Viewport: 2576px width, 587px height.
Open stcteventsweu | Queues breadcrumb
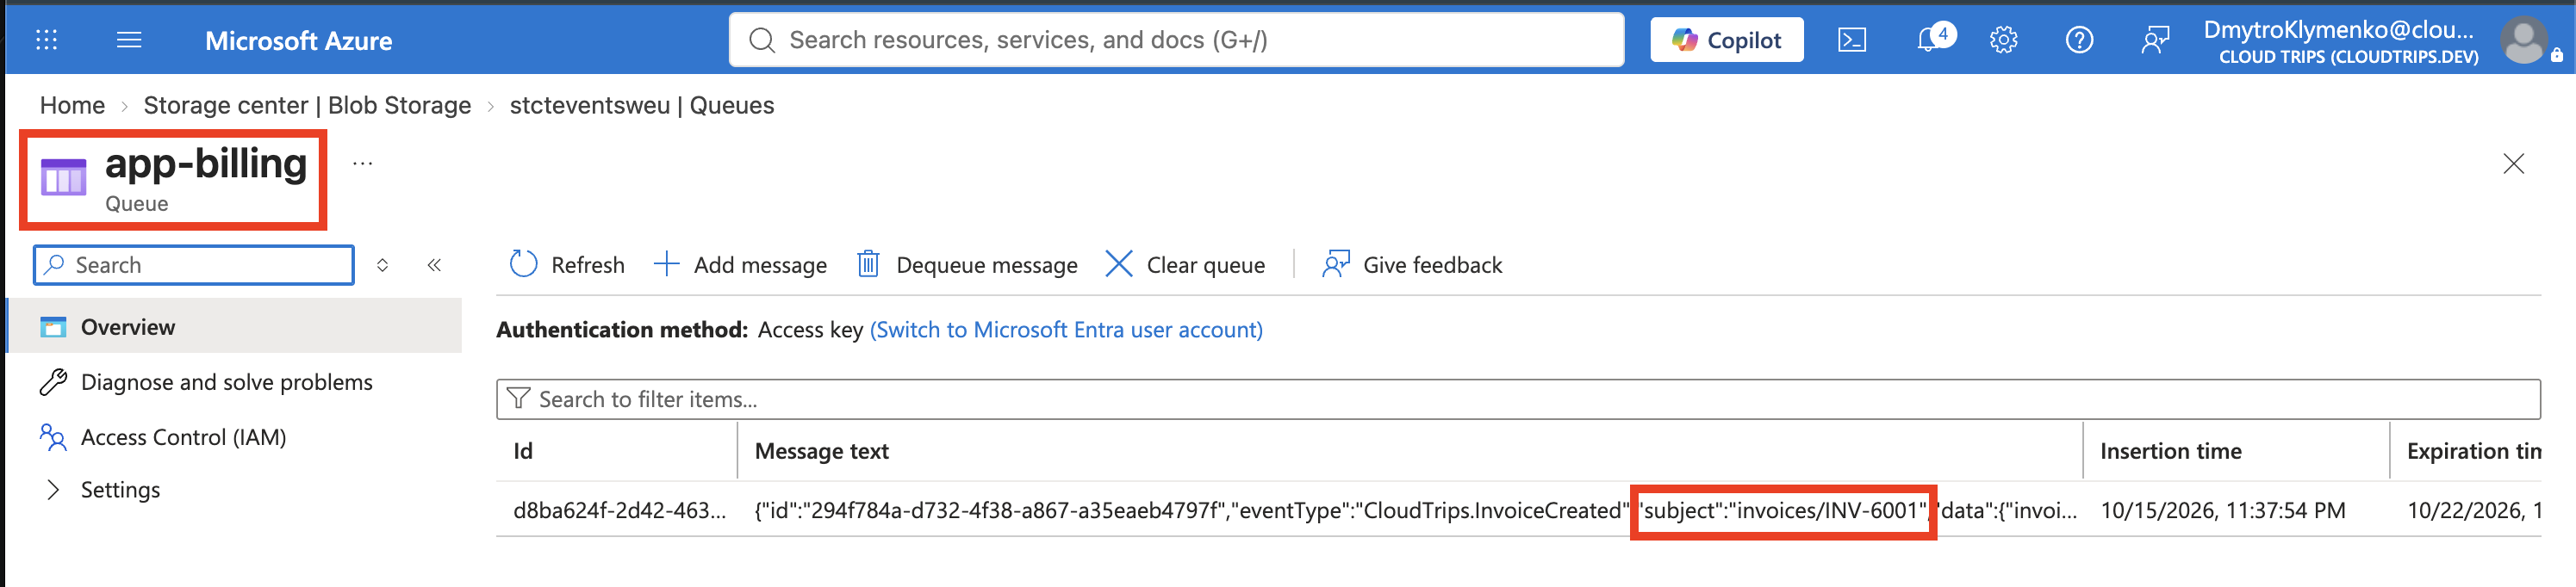click(x=641, y=105)
